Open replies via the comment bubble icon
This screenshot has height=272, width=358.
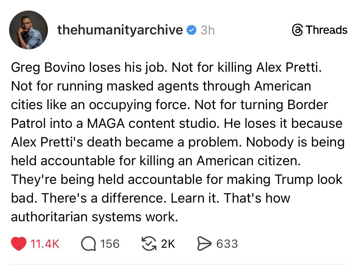tap(88, 244)
